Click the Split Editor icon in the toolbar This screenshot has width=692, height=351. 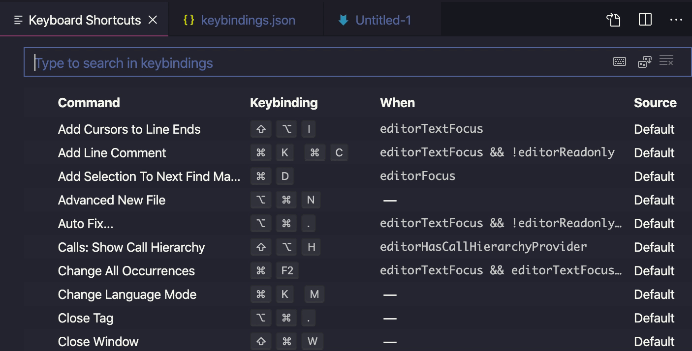644,20
